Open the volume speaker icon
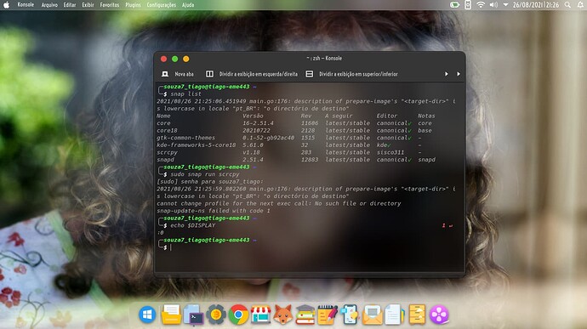This screenshot has height=329, width=587. 493,5
